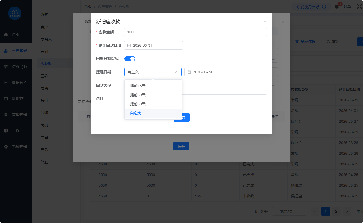Click the 保存 button

pos(181,146)
